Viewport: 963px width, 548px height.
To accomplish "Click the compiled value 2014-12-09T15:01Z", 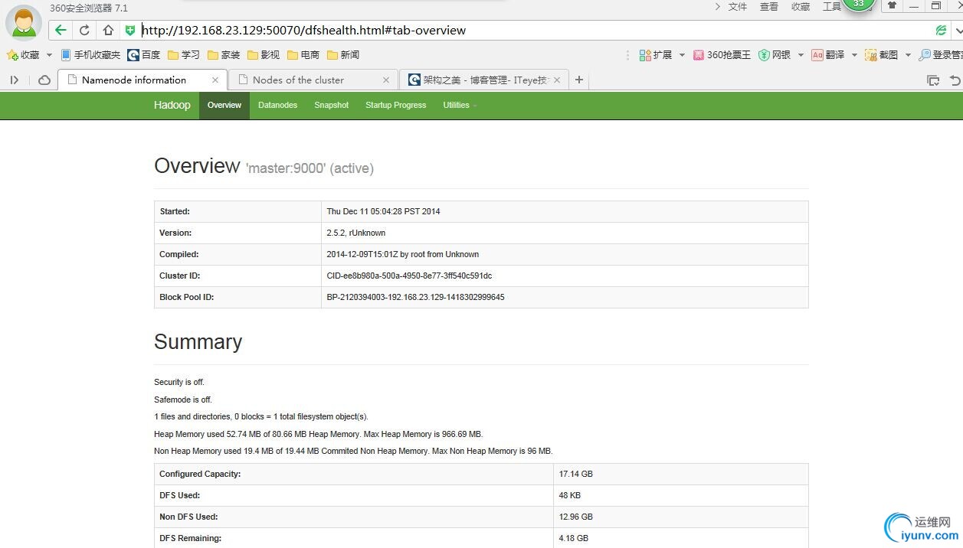I will tap(402, 254).
